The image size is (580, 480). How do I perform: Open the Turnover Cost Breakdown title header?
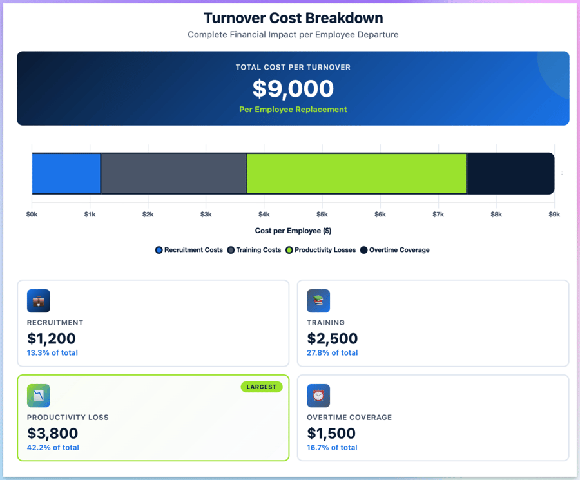[293, 17]
